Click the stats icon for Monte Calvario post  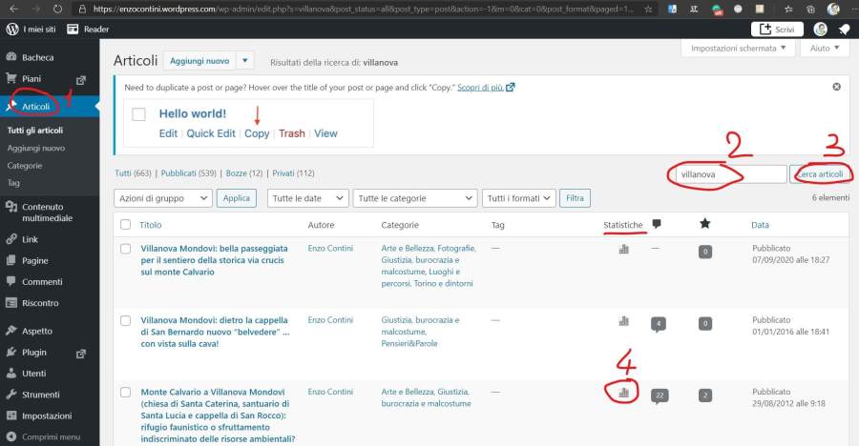point(624,392)
